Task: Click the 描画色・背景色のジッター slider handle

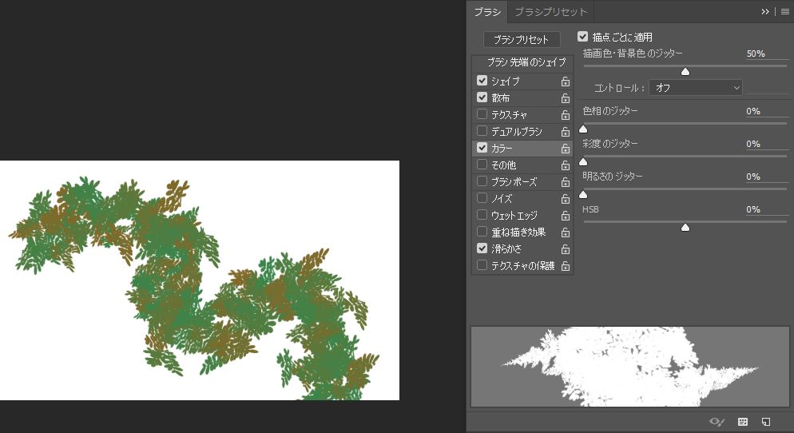Action: tap(685, 72)
